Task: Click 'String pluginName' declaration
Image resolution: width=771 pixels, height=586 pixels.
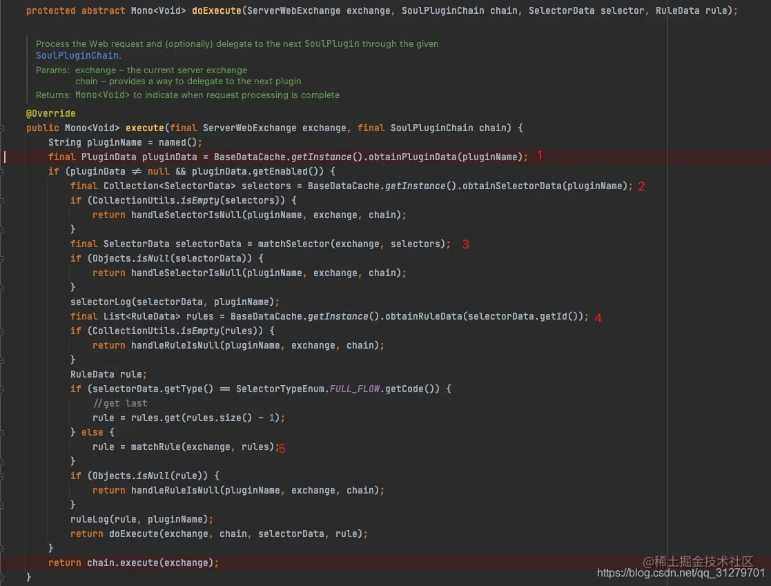Action: pos(95,143)
